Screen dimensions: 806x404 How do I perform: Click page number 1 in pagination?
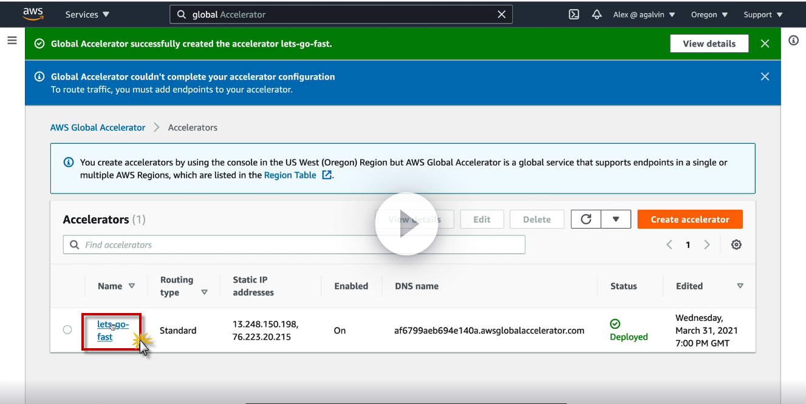point(688,245)
